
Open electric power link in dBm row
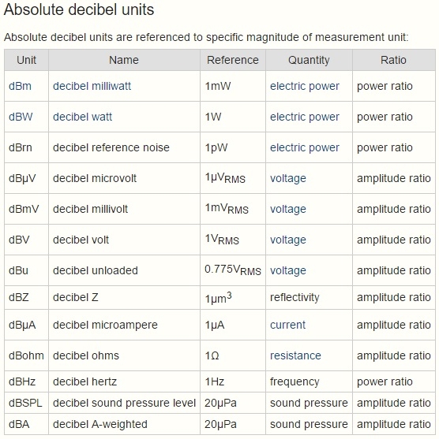tap(305, 86)
